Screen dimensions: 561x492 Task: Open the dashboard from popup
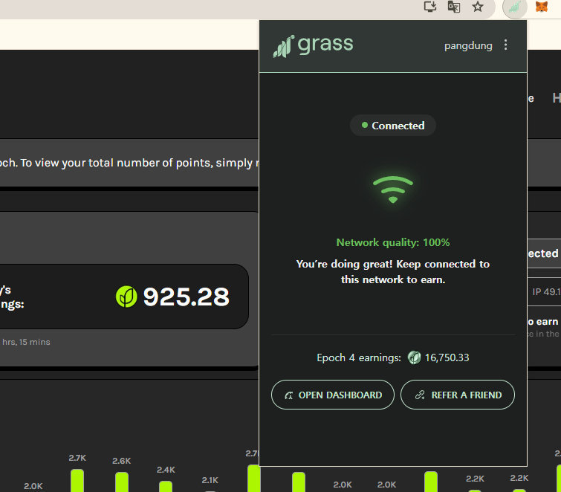tap(333, 395)
